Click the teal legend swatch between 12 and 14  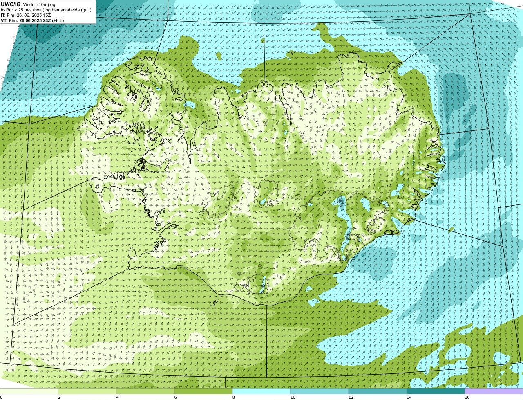[x=378, y=391]
